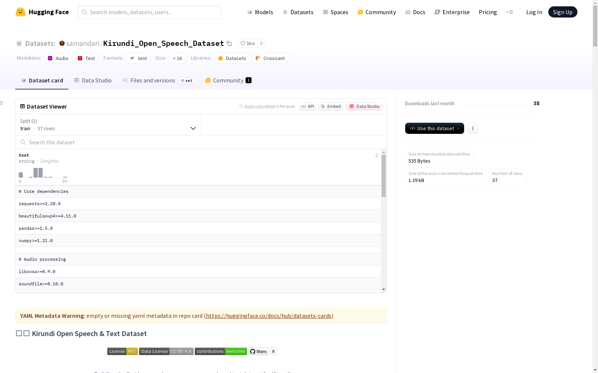Go to Spaces in the navigation

tap(336, 12)
